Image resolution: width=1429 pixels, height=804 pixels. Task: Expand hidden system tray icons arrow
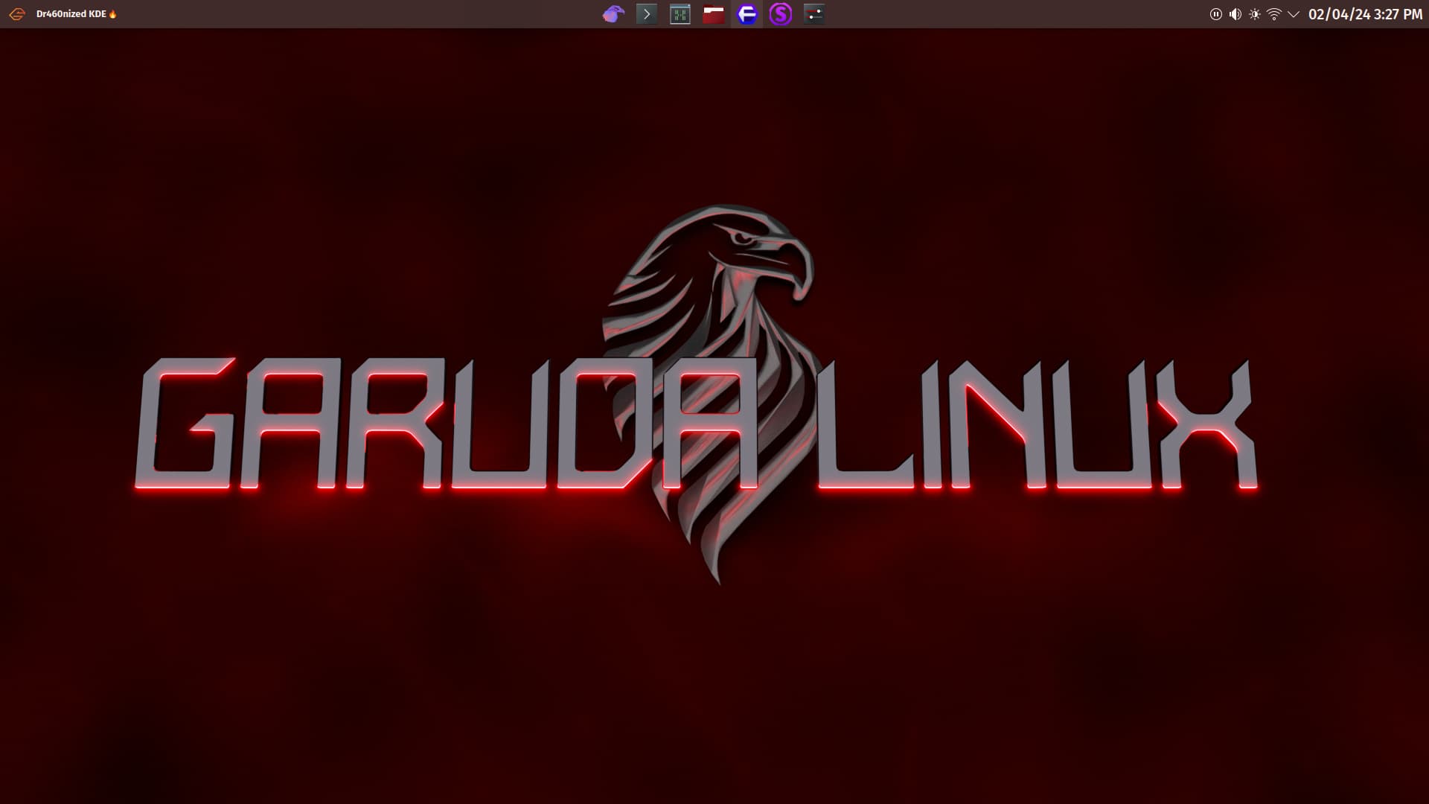[1294, 14]
